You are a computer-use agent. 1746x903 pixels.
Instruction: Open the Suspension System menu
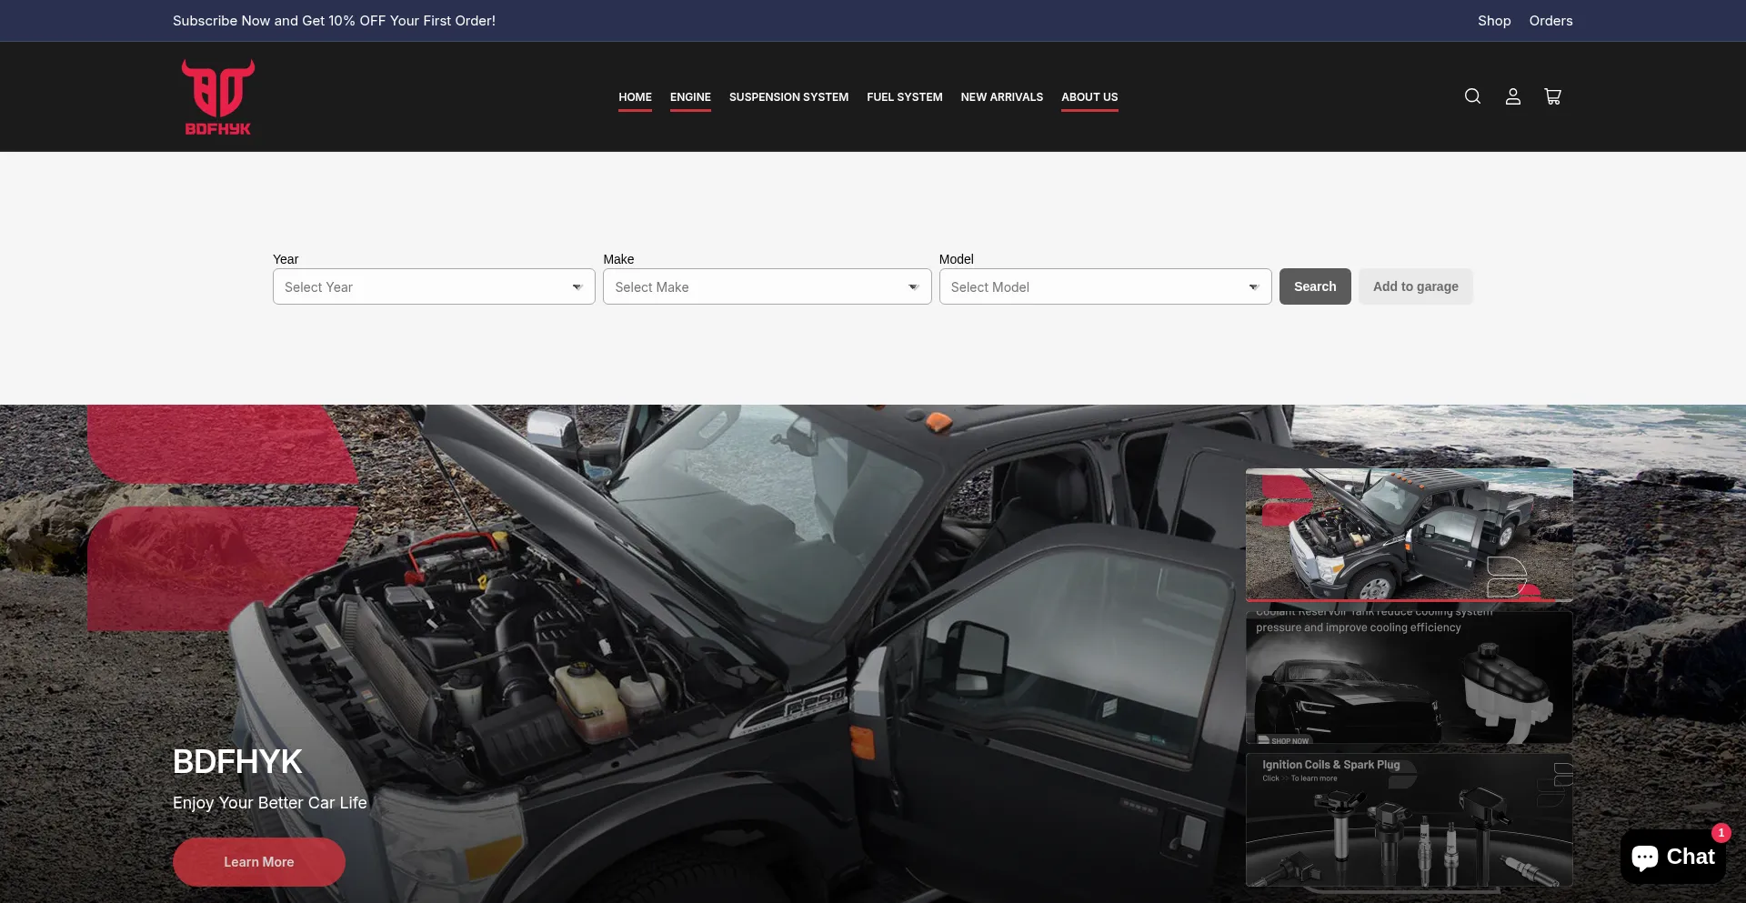coord(788,97)
